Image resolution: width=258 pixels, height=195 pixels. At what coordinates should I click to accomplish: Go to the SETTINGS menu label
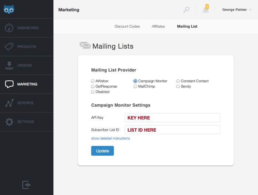tap(25, 122)
